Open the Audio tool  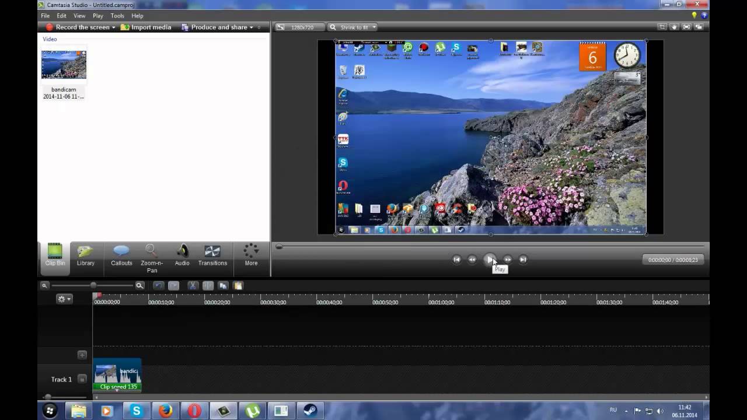182,256
